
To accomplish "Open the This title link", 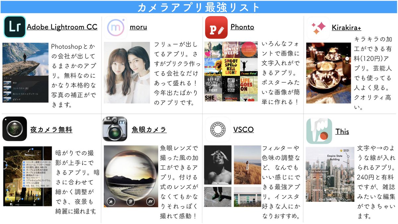I will 342,131.
